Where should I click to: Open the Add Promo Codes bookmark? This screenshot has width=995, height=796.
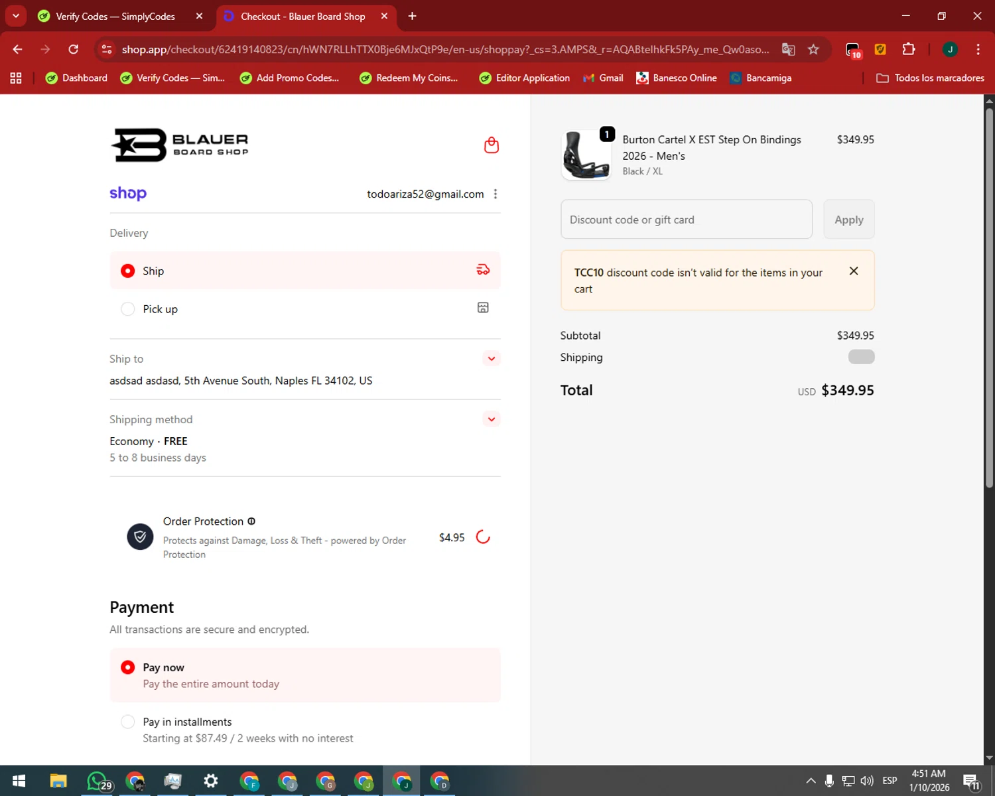click(x=290, y=78)
